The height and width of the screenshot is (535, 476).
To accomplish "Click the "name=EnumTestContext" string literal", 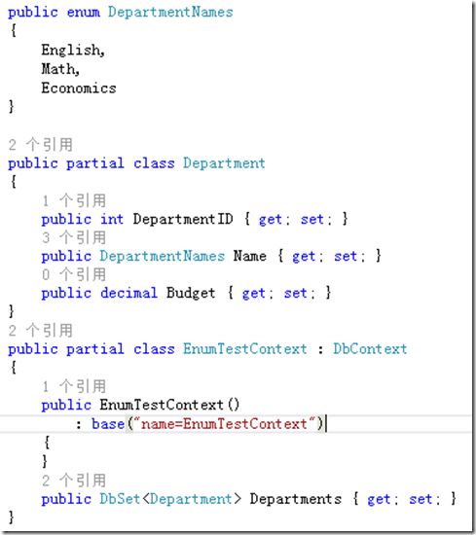I will point(224,424).
